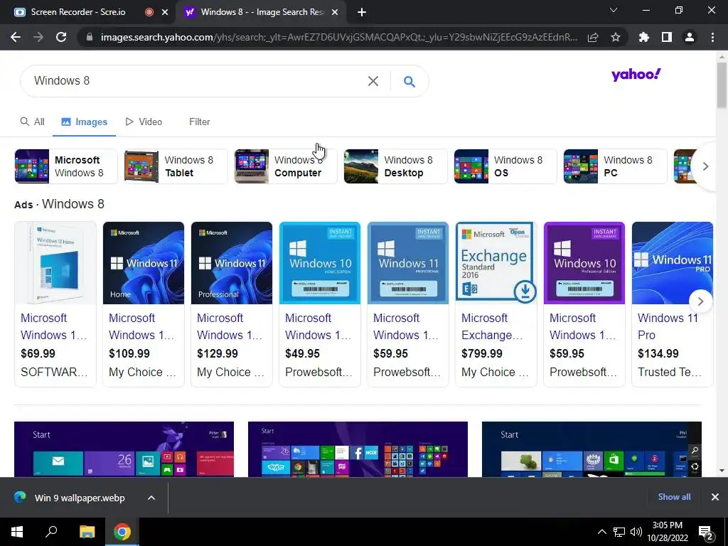This screenshot has height=546, width=728.
Task: Click the blue magnifier search button
Action: click(x=409, y=81)
